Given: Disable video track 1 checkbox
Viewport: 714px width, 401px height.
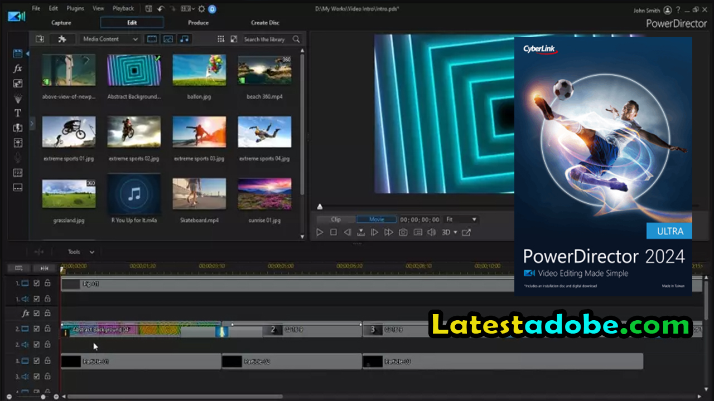Looking at the screenshot, I should (36, 283).
